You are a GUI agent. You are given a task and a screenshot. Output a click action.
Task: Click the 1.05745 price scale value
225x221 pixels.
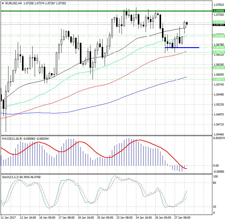click(219, 84)
